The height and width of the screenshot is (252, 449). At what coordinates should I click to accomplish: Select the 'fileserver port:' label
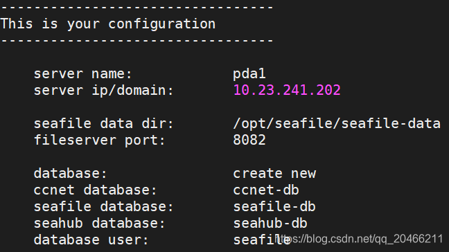[100, 141]
